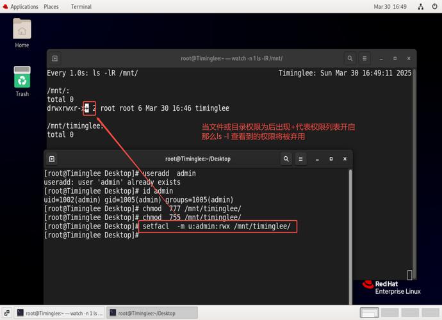Maximize the watch terminal window
The height and width of the screenshot is (320, 442).
coord(395,58)
